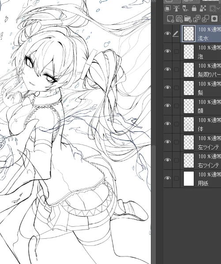Select the 体 layer thumbnail

tap(189, 124)
